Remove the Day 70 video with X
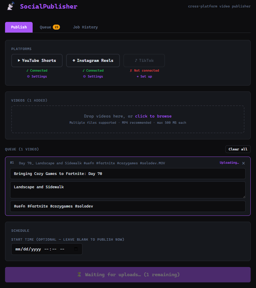Screen dimensions: 256x288 click(x=244, y=163)
